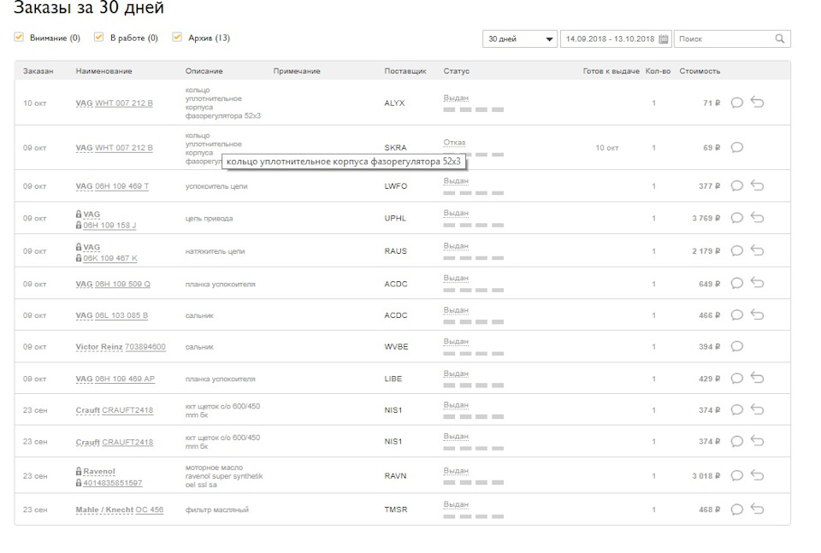
Task: Click Отказ status in SKRA row
Action: coord(454,142)
